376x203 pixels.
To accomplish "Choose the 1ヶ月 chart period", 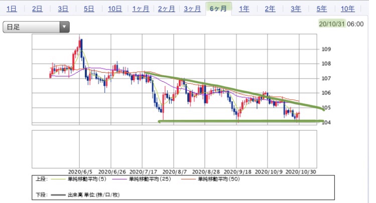I will tap(141, 9).
